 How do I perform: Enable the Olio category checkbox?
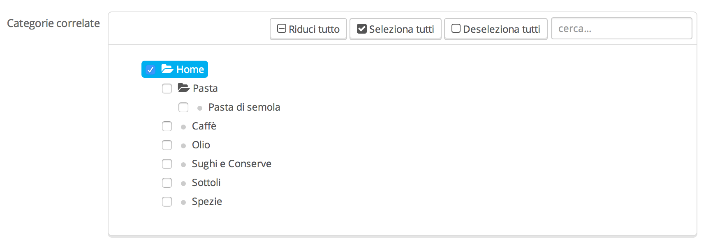pos(167,145)
